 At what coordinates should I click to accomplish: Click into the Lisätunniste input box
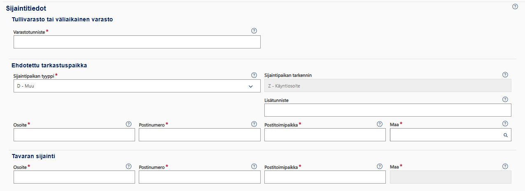pos(387,110)
